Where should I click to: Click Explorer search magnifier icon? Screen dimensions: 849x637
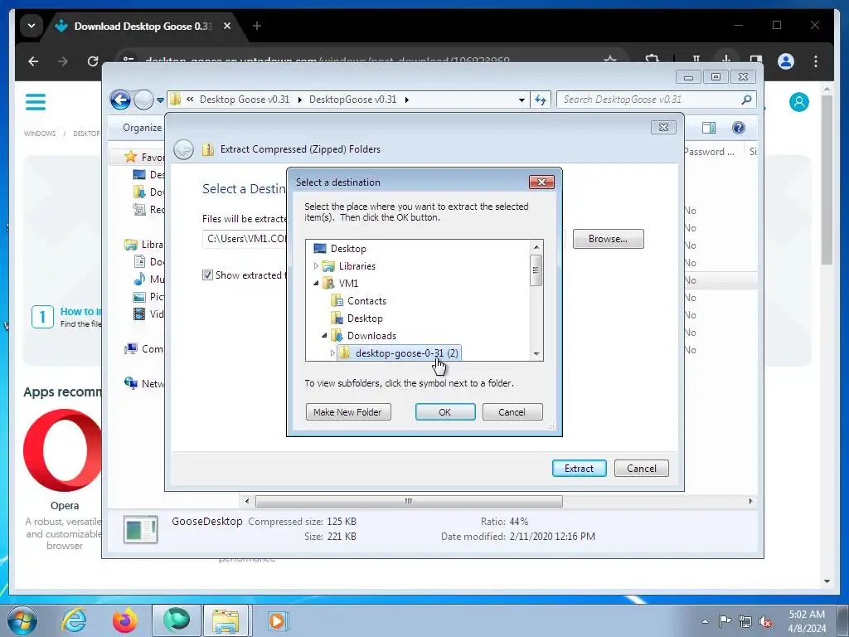(746, 100)
